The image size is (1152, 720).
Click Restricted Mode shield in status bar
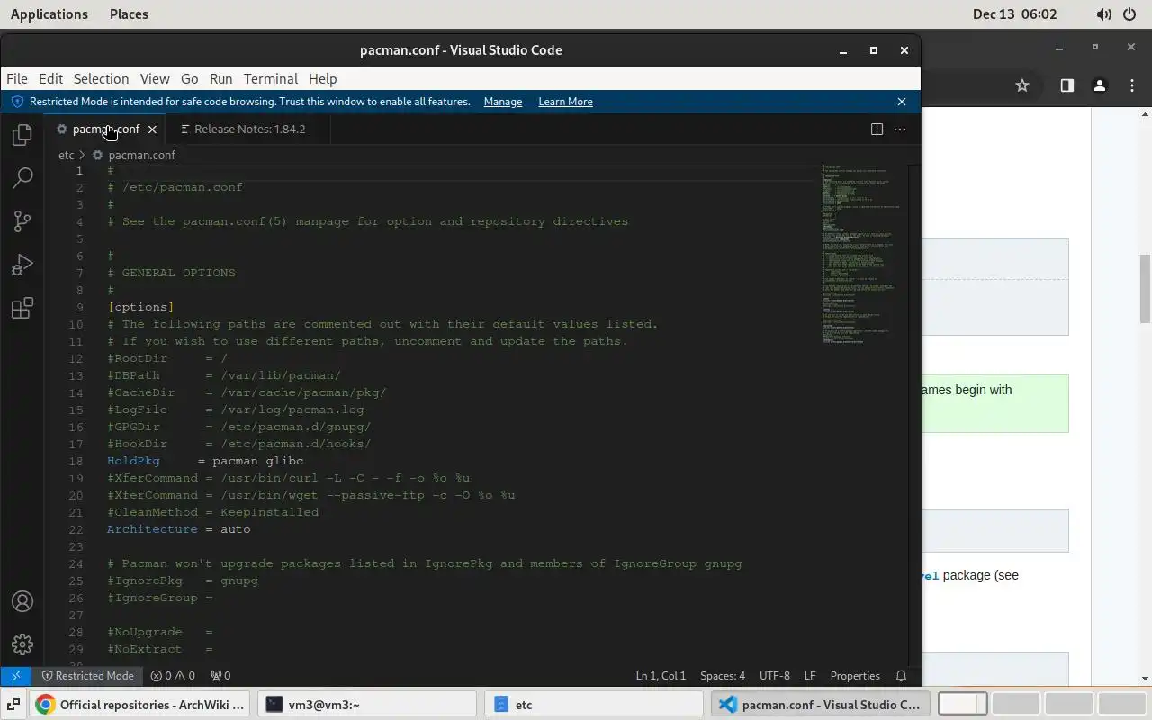87,676
